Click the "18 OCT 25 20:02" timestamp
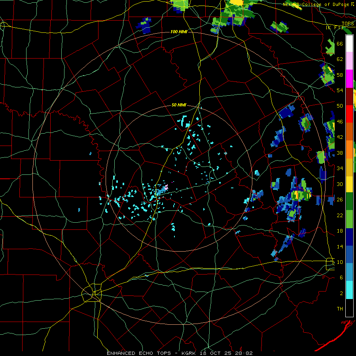Screen dimensions: 356x356 (x=226, y=353)
